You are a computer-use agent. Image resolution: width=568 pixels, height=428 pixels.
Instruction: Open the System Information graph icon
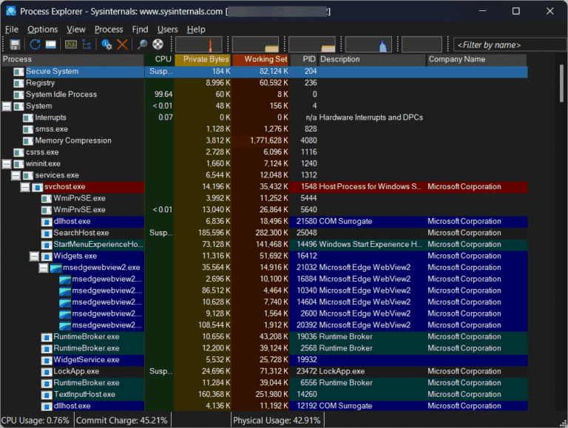coord(71,44)
